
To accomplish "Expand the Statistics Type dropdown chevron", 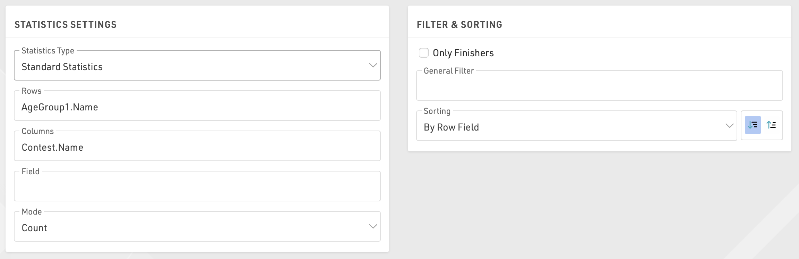I will [x=373, y=65].
